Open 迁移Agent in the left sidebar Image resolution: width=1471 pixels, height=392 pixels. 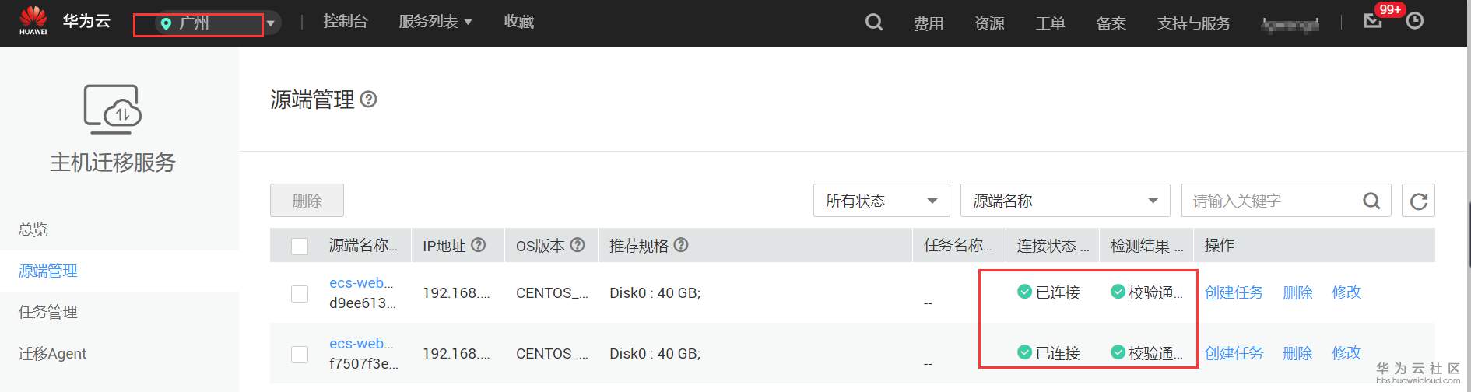tap(53, 353)
